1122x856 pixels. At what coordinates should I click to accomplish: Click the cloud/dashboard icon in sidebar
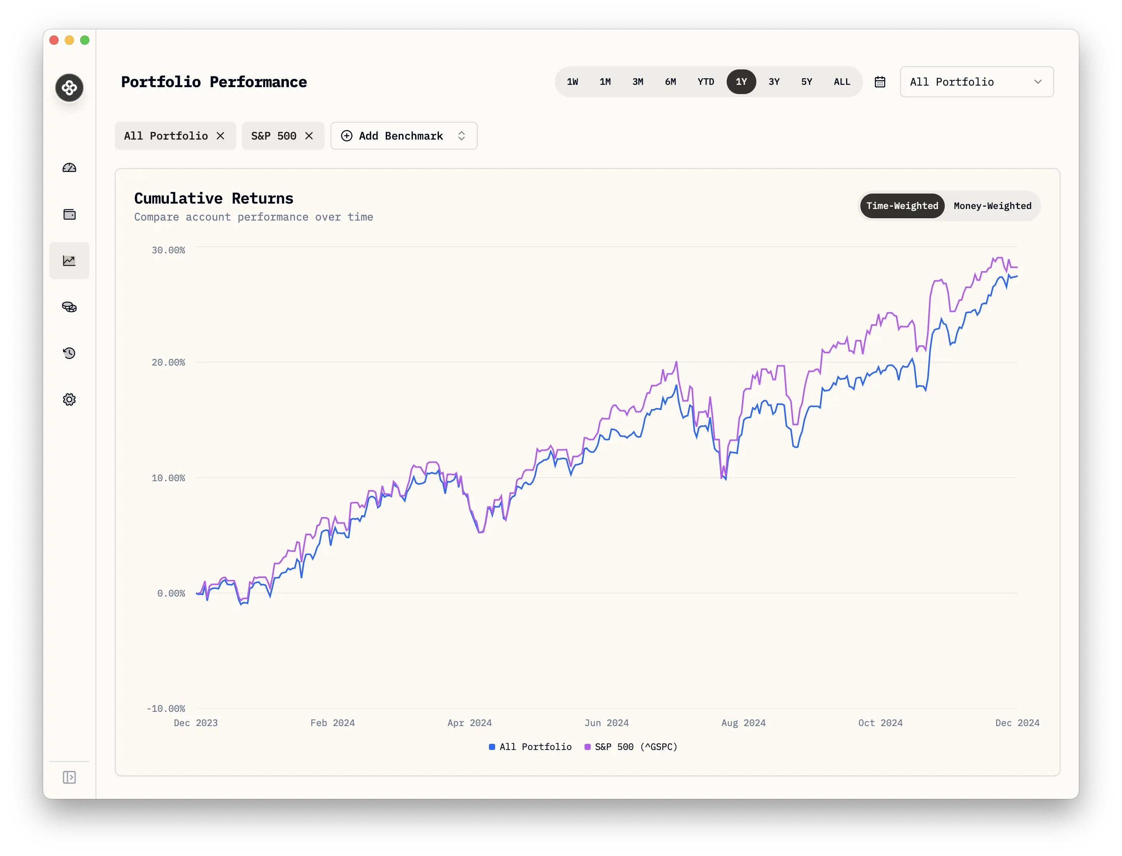tap(70, 167)
